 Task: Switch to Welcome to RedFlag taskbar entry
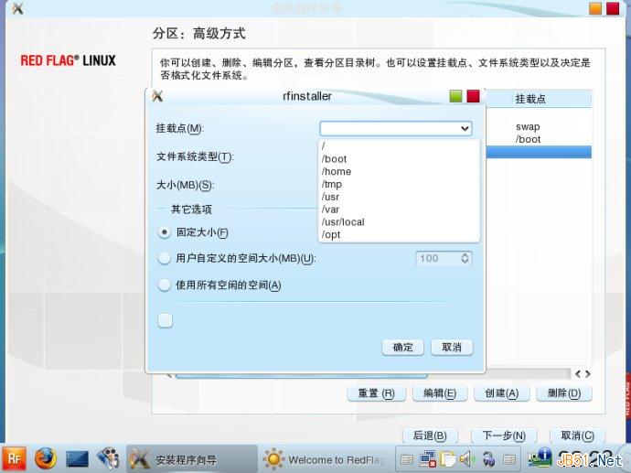[x=324, y=459]
